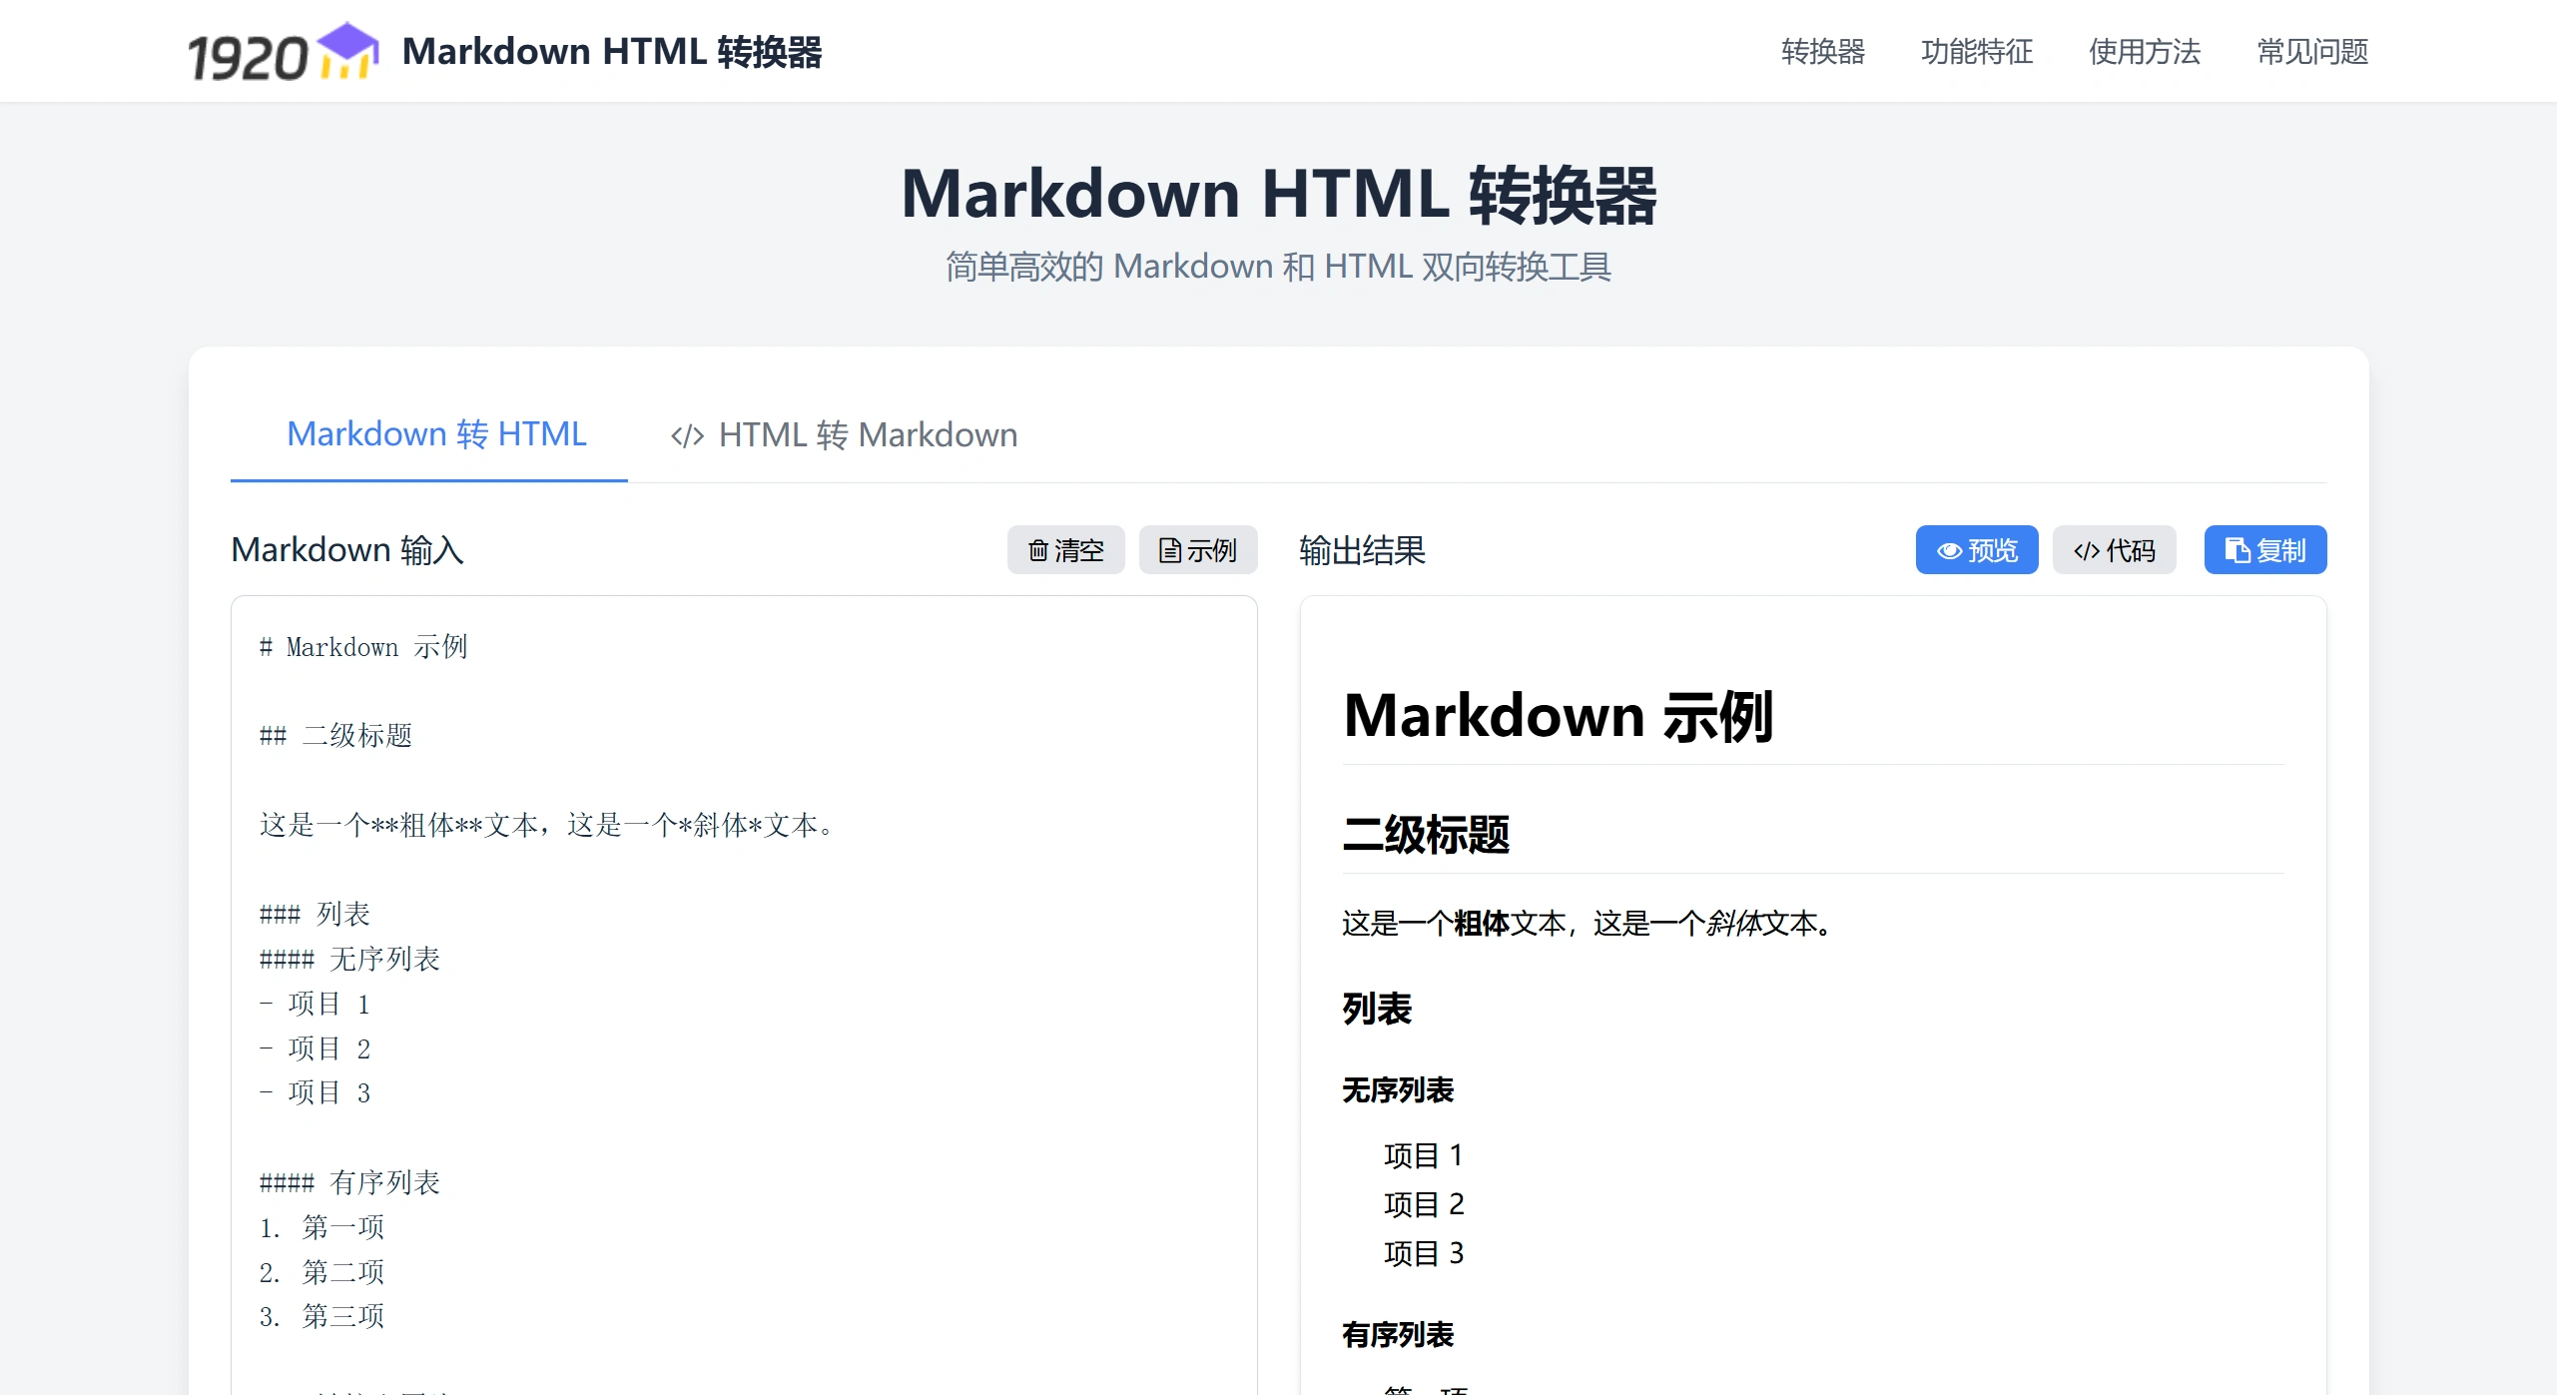
Task: Select the blue 复制 button
Action: [x=2265, y=549]
